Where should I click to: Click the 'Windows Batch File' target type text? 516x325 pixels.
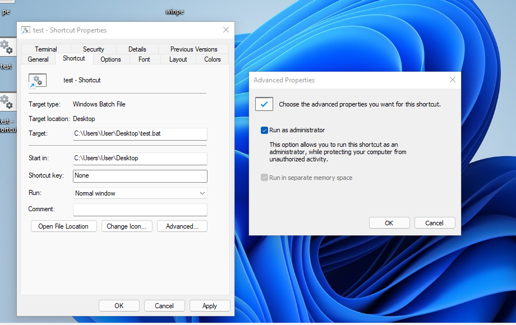[99, 104]
